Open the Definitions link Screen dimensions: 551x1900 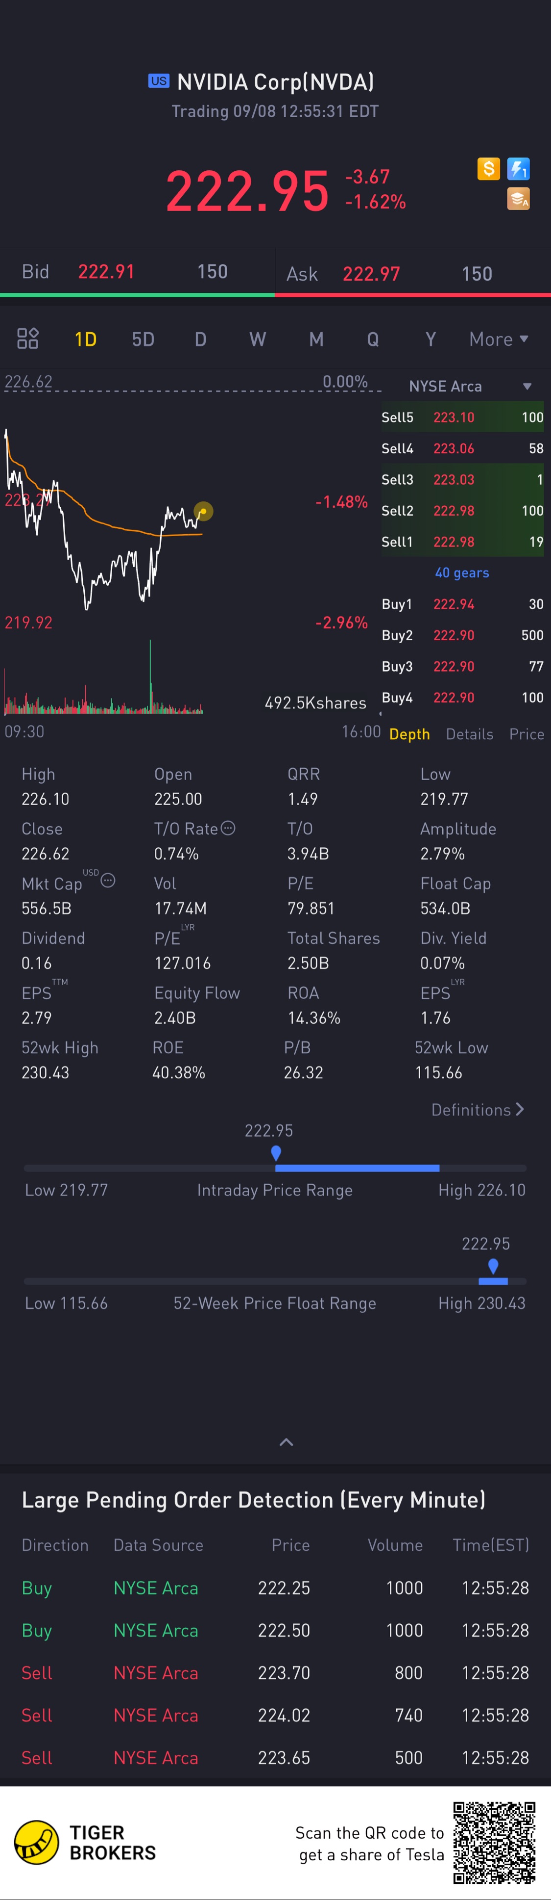click(x=478, y=1109)
